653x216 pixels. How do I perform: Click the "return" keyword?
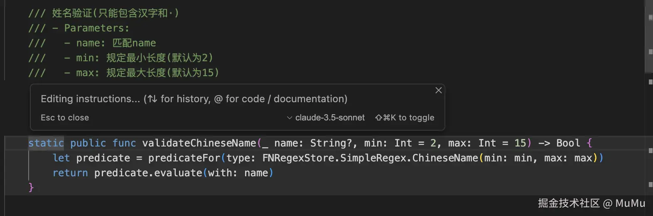(x=70, y=173)
